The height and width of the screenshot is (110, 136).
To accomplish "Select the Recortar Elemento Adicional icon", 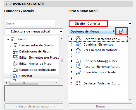I will [x=78, y=67].
